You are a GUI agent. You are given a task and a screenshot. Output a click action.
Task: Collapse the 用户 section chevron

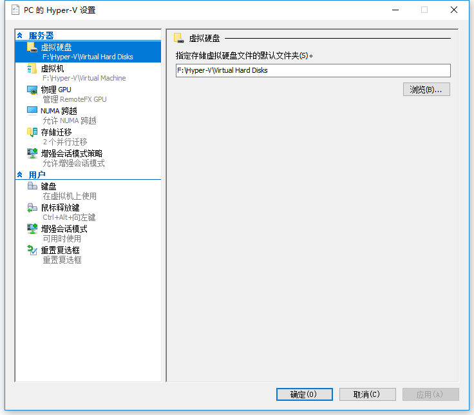click(20, 175)
